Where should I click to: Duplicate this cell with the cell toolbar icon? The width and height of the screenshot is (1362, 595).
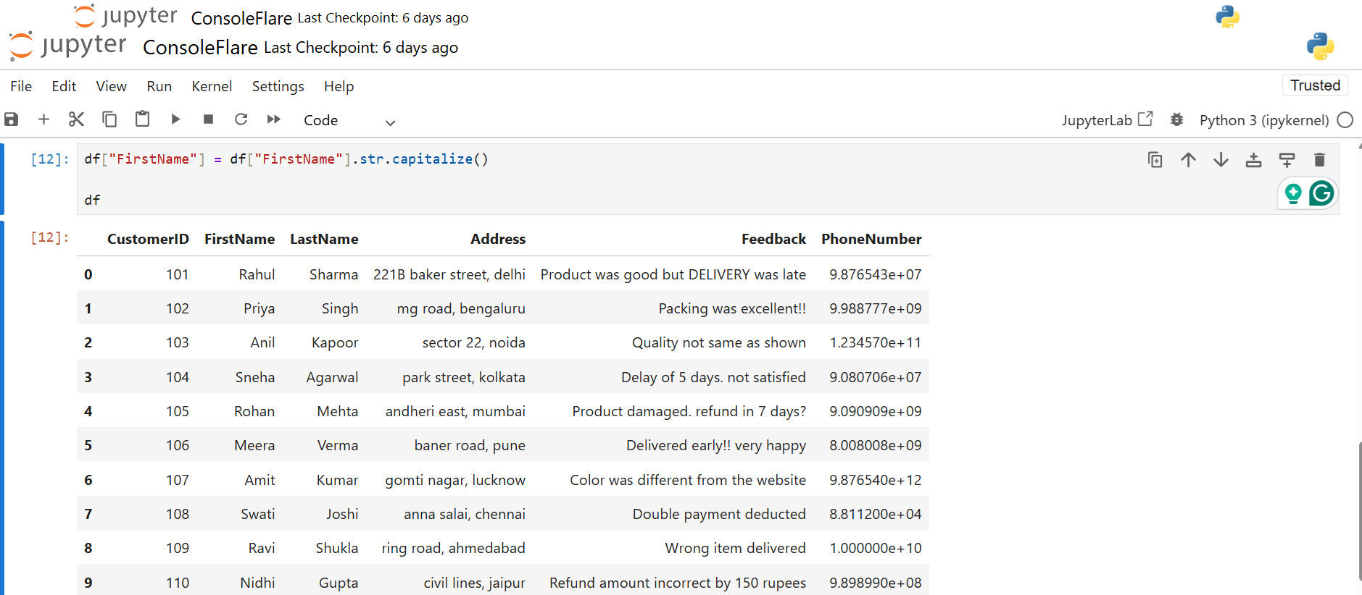pyautogui.click(x=1155, y=160)
